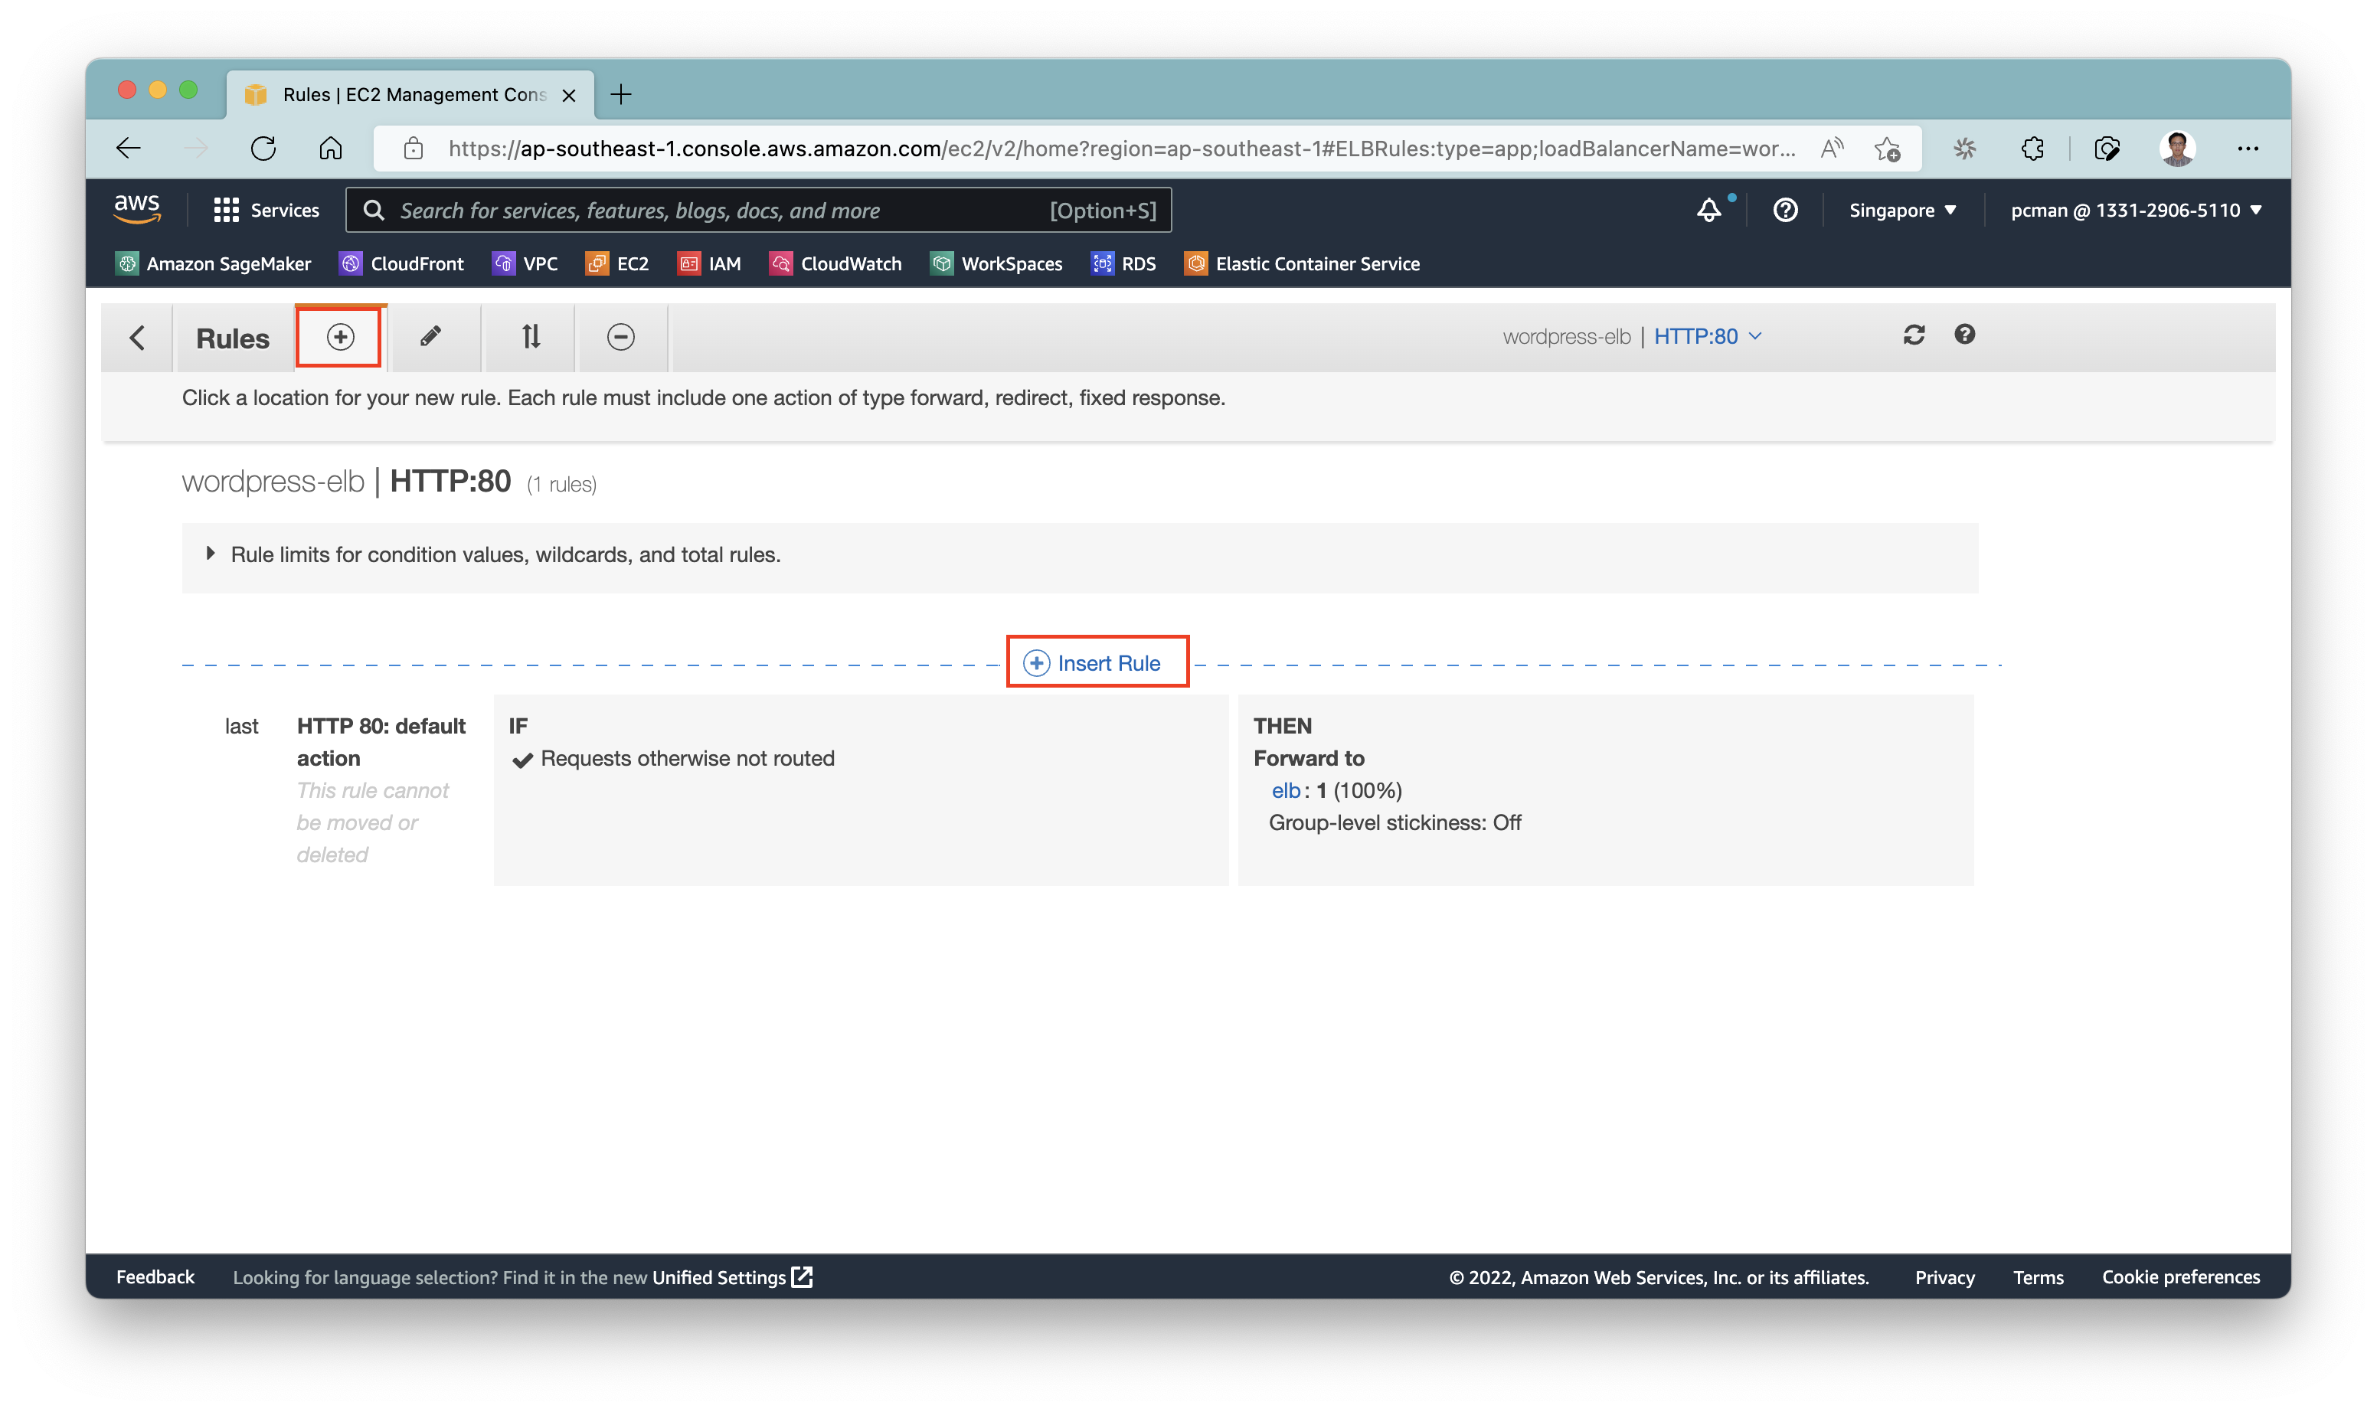Click the Feedback link in footer
The height and width of the screenshot is (1412, 2377).
[x=155, y=1277]
